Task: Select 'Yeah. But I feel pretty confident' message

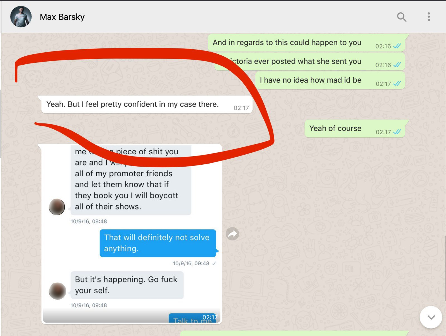Action: (x=147, y=104)
